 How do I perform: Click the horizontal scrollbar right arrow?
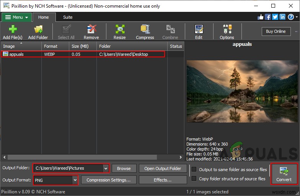click(x=181, y=157)
